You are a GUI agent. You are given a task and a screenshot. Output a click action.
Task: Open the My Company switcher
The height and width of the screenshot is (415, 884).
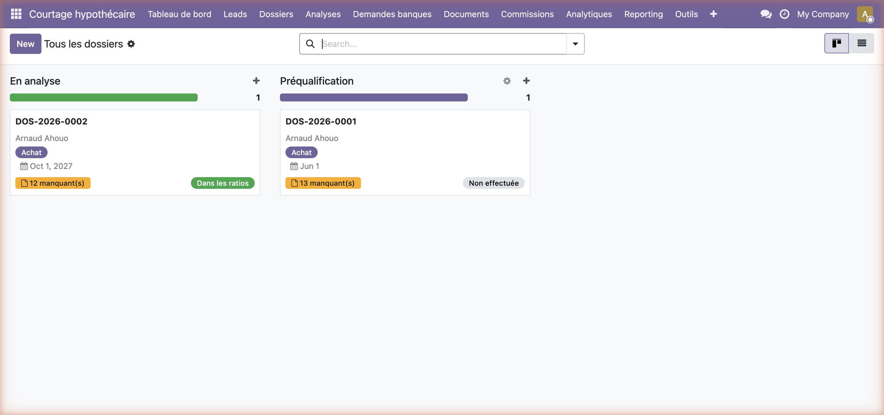click(x=823, y=14)
